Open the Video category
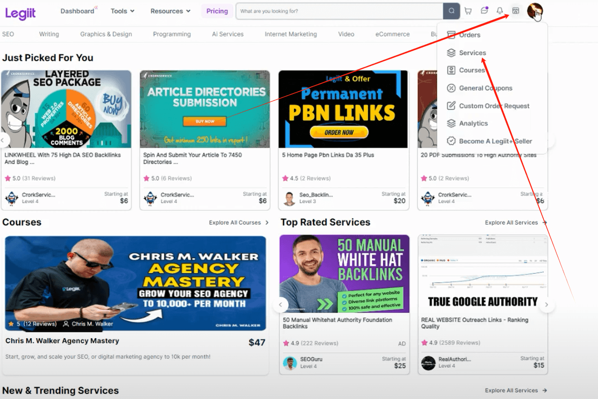598x399 pixels. point(346,34)
